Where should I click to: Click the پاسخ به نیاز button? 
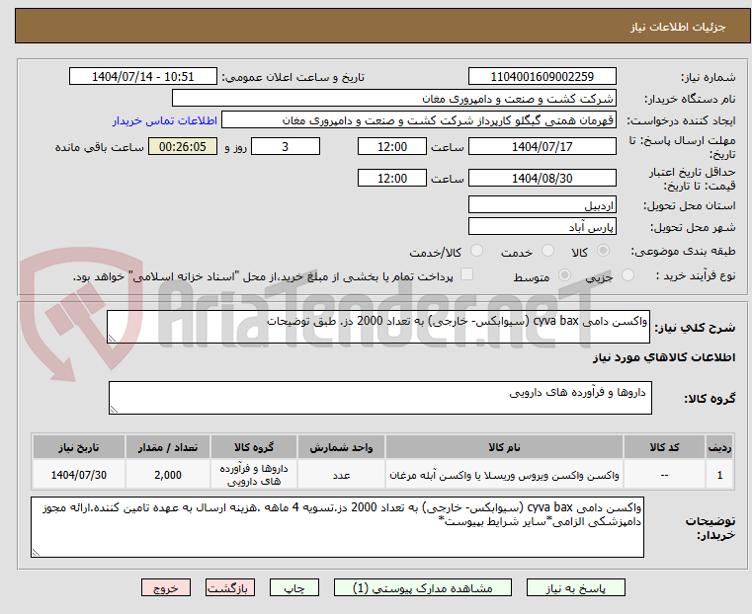575,587
